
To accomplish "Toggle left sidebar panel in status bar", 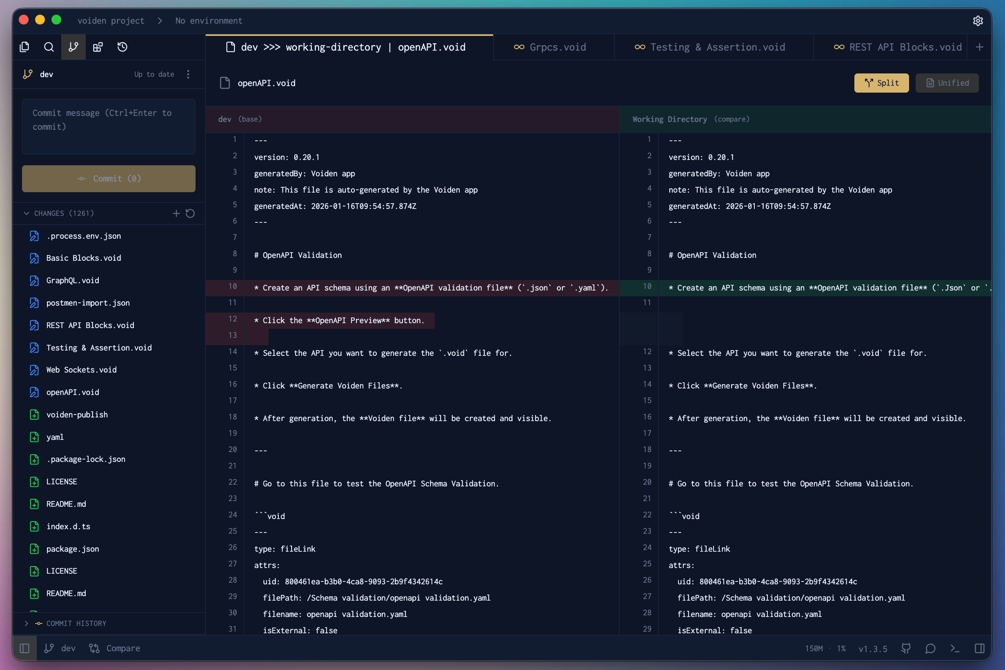I will click(x=24, y=648).
